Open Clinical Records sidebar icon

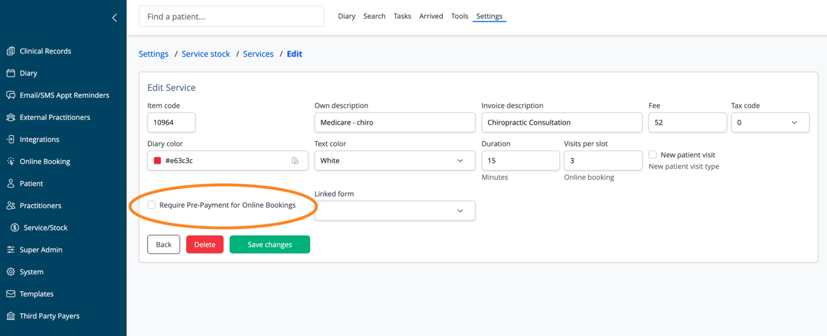[x=11, y=51]
